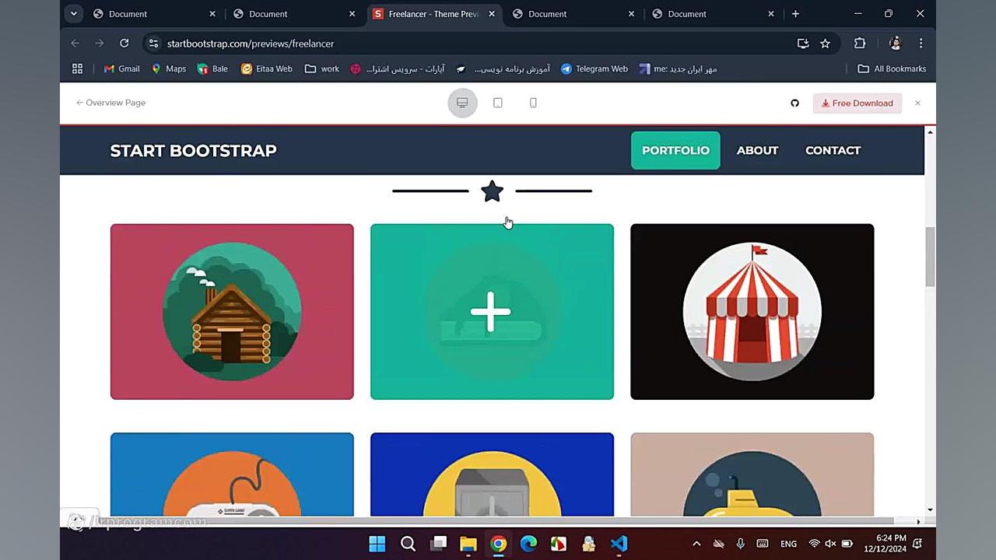Open a new browser tab
Viewport: 996px width, 560px height.
795,13
